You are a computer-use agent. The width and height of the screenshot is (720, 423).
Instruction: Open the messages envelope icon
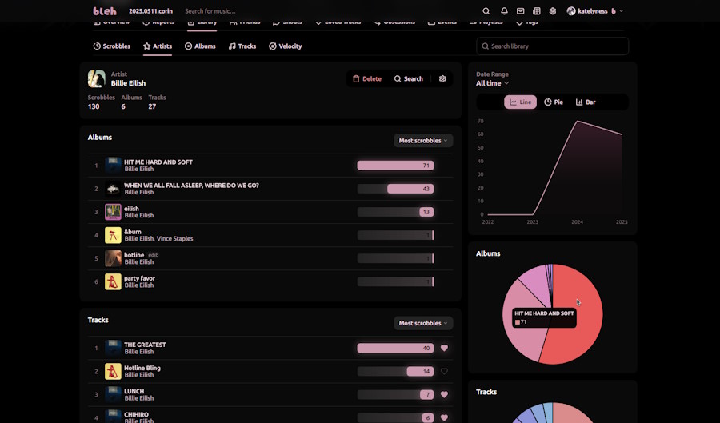click(520, 11)
